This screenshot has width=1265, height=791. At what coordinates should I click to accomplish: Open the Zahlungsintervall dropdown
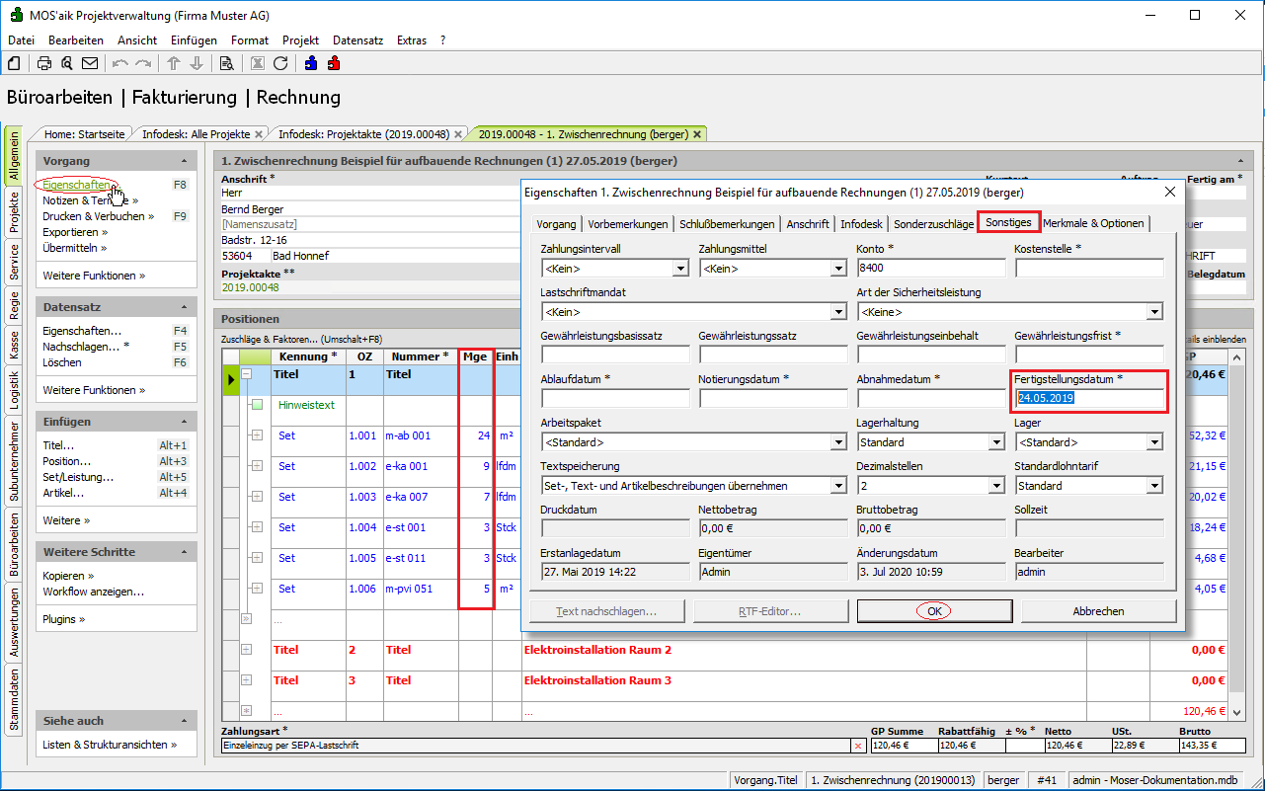coord(679,269)
